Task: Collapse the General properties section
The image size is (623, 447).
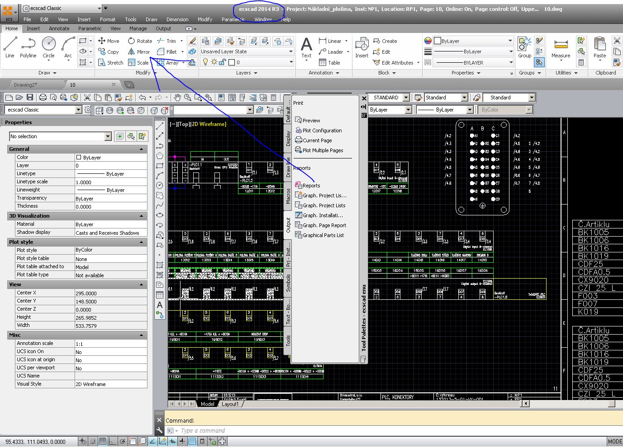Action: pyautogui.click(x=141, y=149)
